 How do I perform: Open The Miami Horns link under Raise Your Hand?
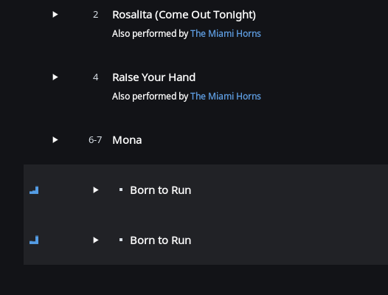(226, 96)
